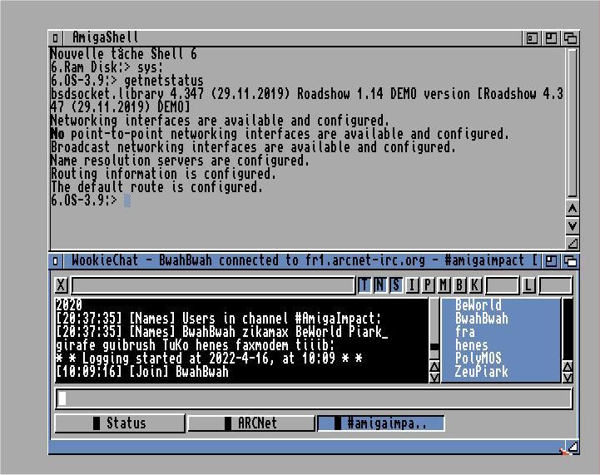Click the chat log scroll-up arrow
The width and height of the screenshot is (600, 475).
[x=434, y=366]
